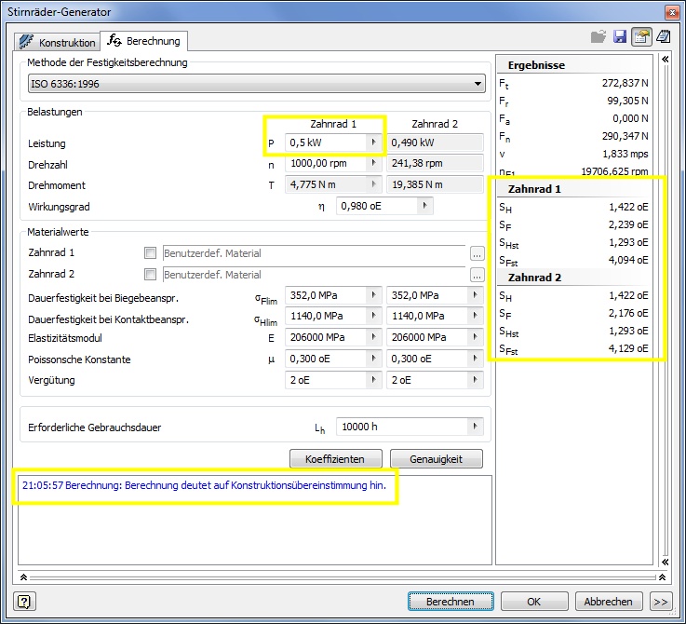
Task: Expand arrow of Zahnrad 2 σFlim 352,0 MPa
Action: (475, 295)
